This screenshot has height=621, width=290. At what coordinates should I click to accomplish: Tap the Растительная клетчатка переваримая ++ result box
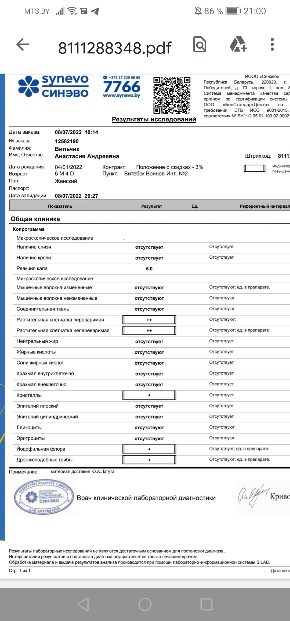pos(149,320)
